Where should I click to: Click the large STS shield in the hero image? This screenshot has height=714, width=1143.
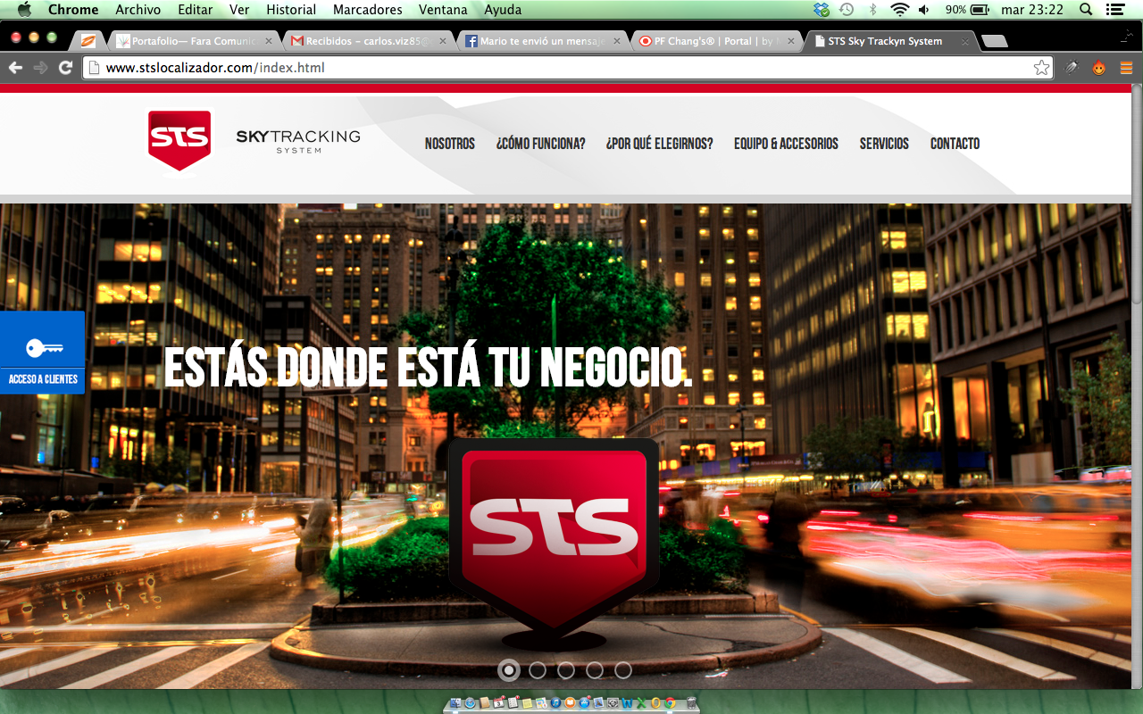[x=554, y=540]
